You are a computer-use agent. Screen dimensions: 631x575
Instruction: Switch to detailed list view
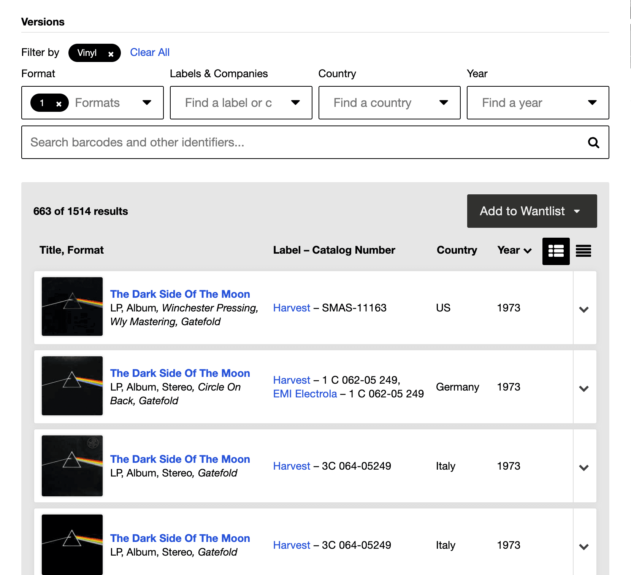pyautogui.click(x=556, y=251)
